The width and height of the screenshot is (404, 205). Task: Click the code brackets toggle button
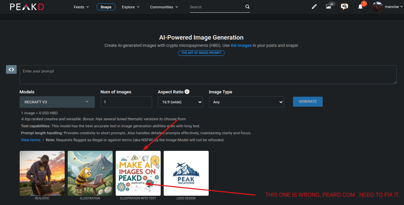click(x=11, y=69)
